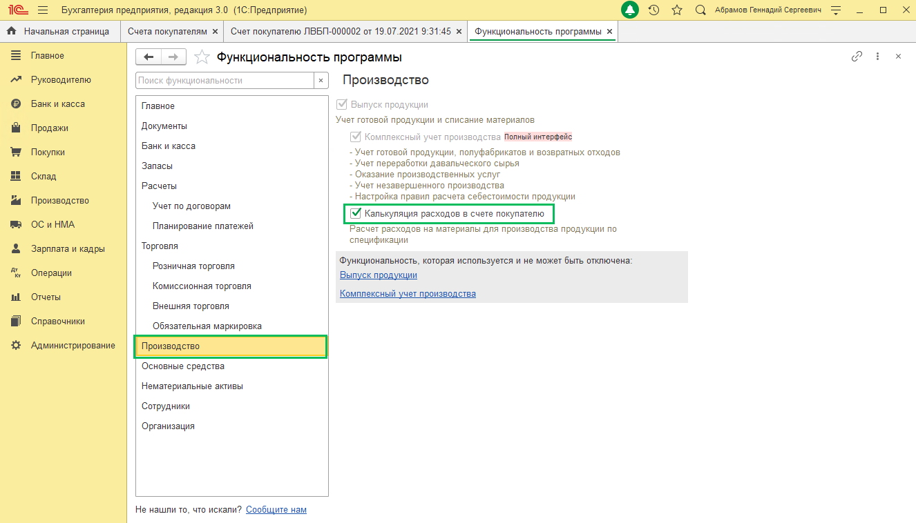Select Обязательная маркировка list item
This screenshot has height=523, width=916.
231,326
